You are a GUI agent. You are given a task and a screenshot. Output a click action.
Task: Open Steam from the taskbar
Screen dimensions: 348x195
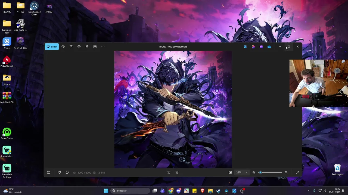[x=218, y=191]
